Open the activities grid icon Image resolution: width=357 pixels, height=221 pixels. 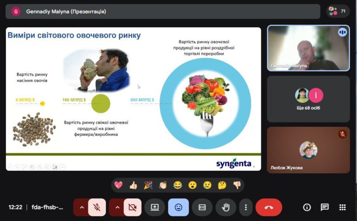343,208
